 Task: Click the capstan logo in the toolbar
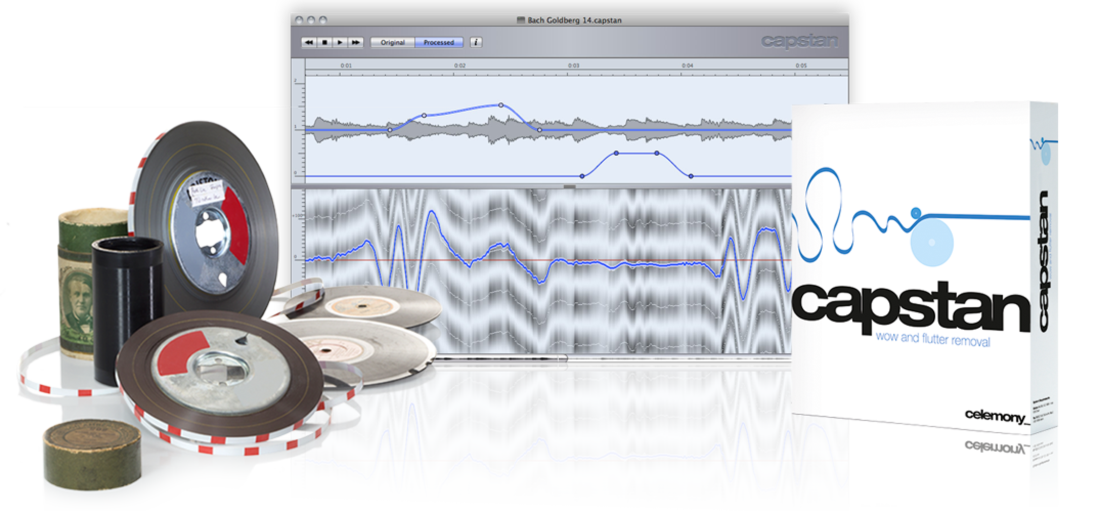(799, 41)
